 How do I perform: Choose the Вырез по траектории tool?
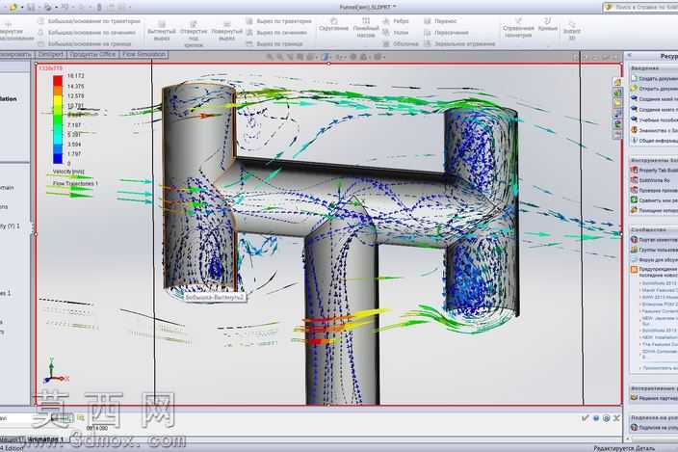click(279, 21)
